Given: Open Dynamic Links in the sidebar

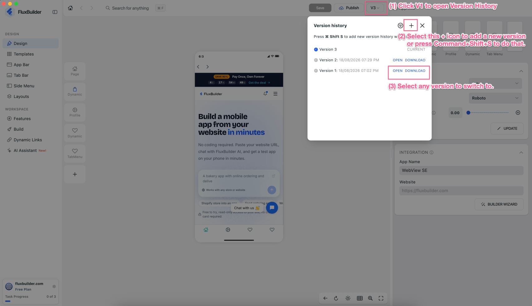Looking at the screenshot, I should 31,140.
